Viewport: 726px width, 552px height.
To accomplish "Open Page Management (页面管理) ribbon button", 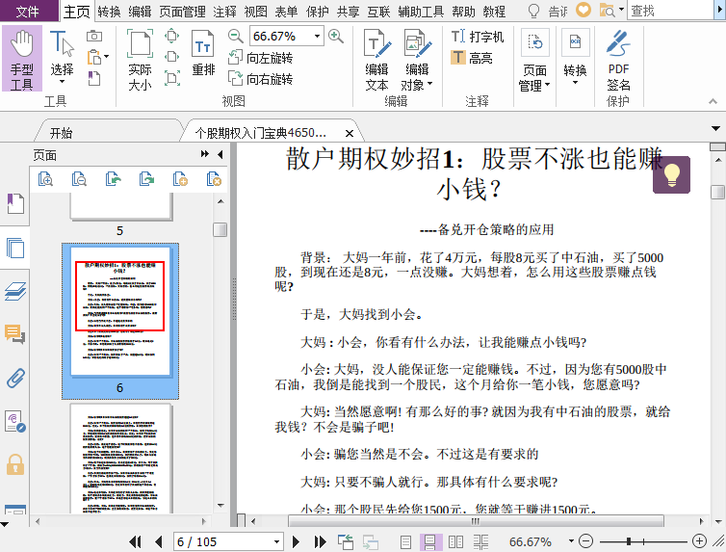I will tap(534, 60).
